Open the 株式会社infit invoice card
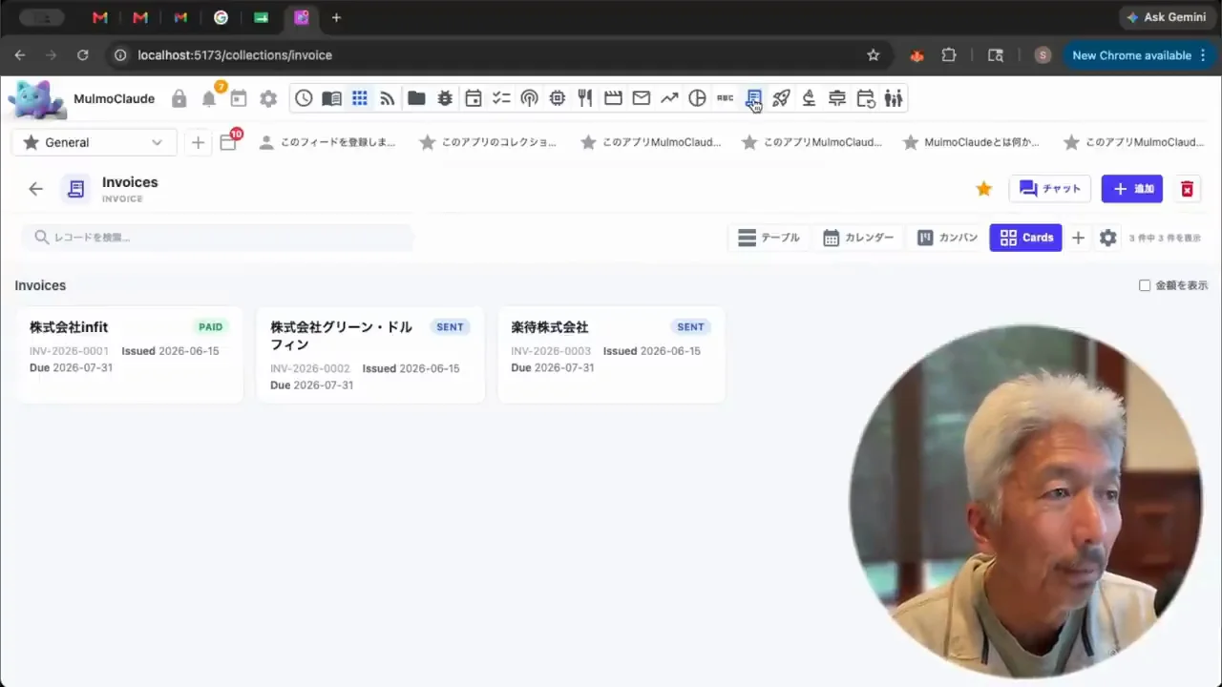Image resolution: width=1222 pixels, height=687 pixels. (130, 354)
